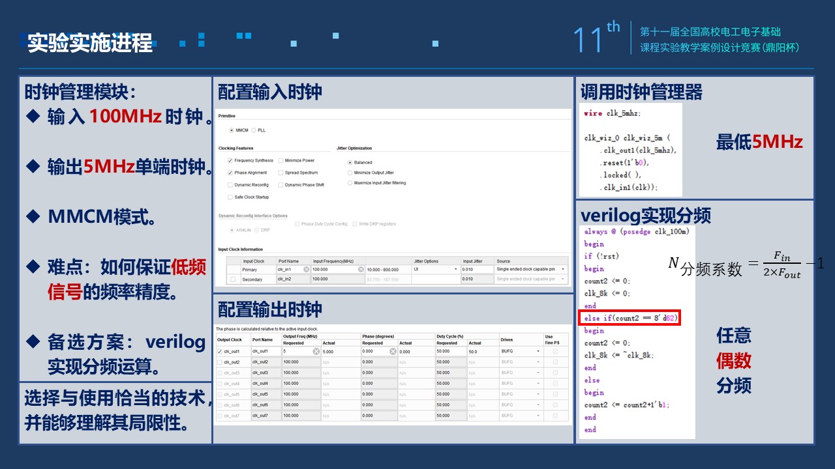This screenshot has height=469, width=835.
Task: Clear the clk_out1 requested phase value
Action: pyautogui.click(x=393, y=351)
